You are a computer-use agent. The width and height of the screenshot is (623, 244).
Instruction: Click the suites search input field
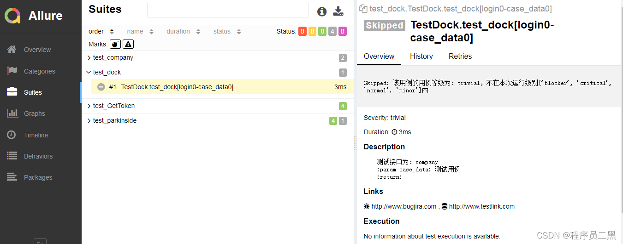tap(227, 10)
